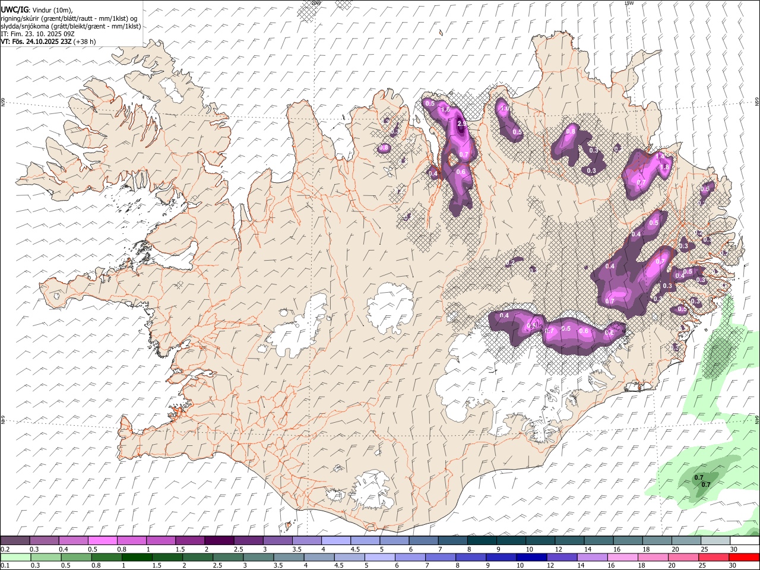
Task: Click the light pink swatch between 16 and 18 in lower legend
Action: (x=622, y=557)
